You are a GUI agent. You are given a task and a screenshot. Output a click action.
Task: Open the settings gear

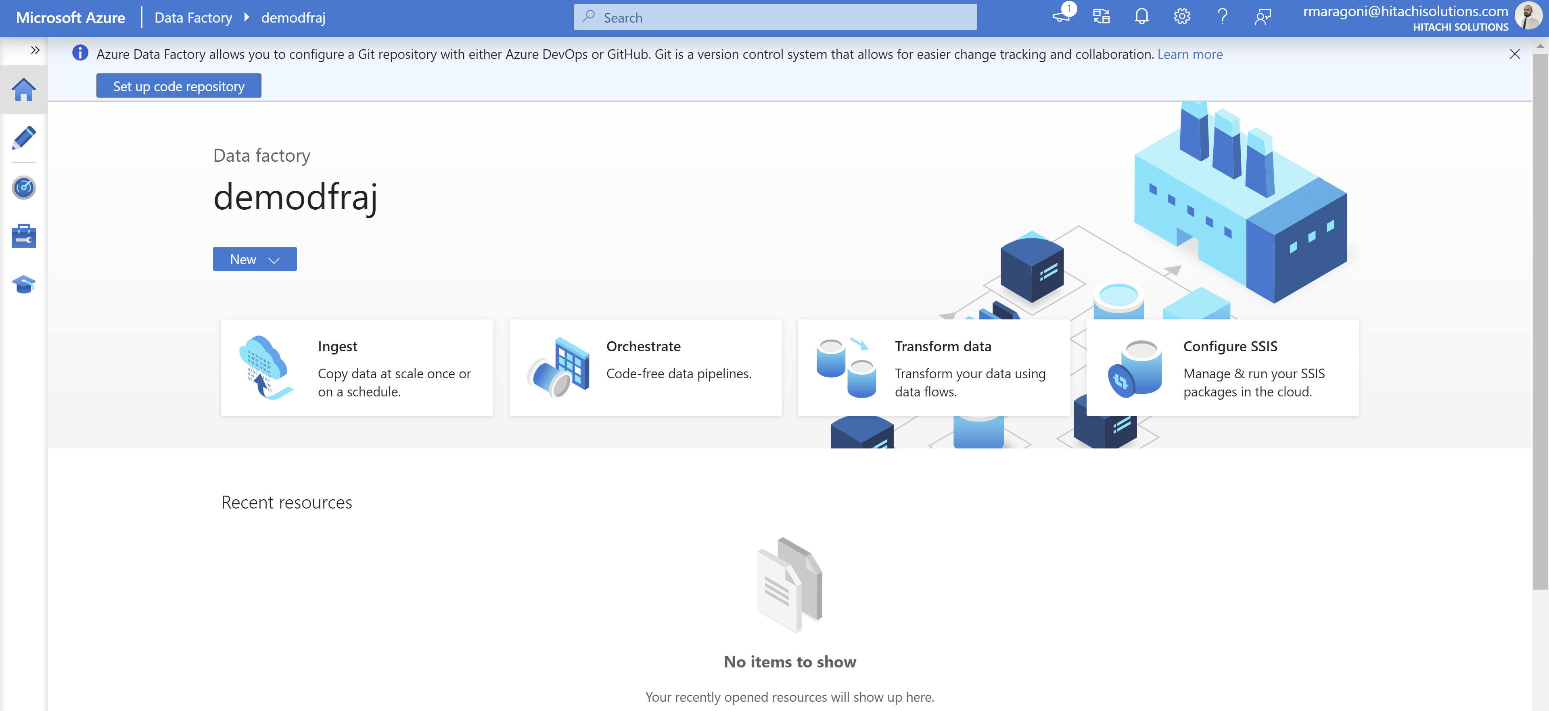point(1181,17)
